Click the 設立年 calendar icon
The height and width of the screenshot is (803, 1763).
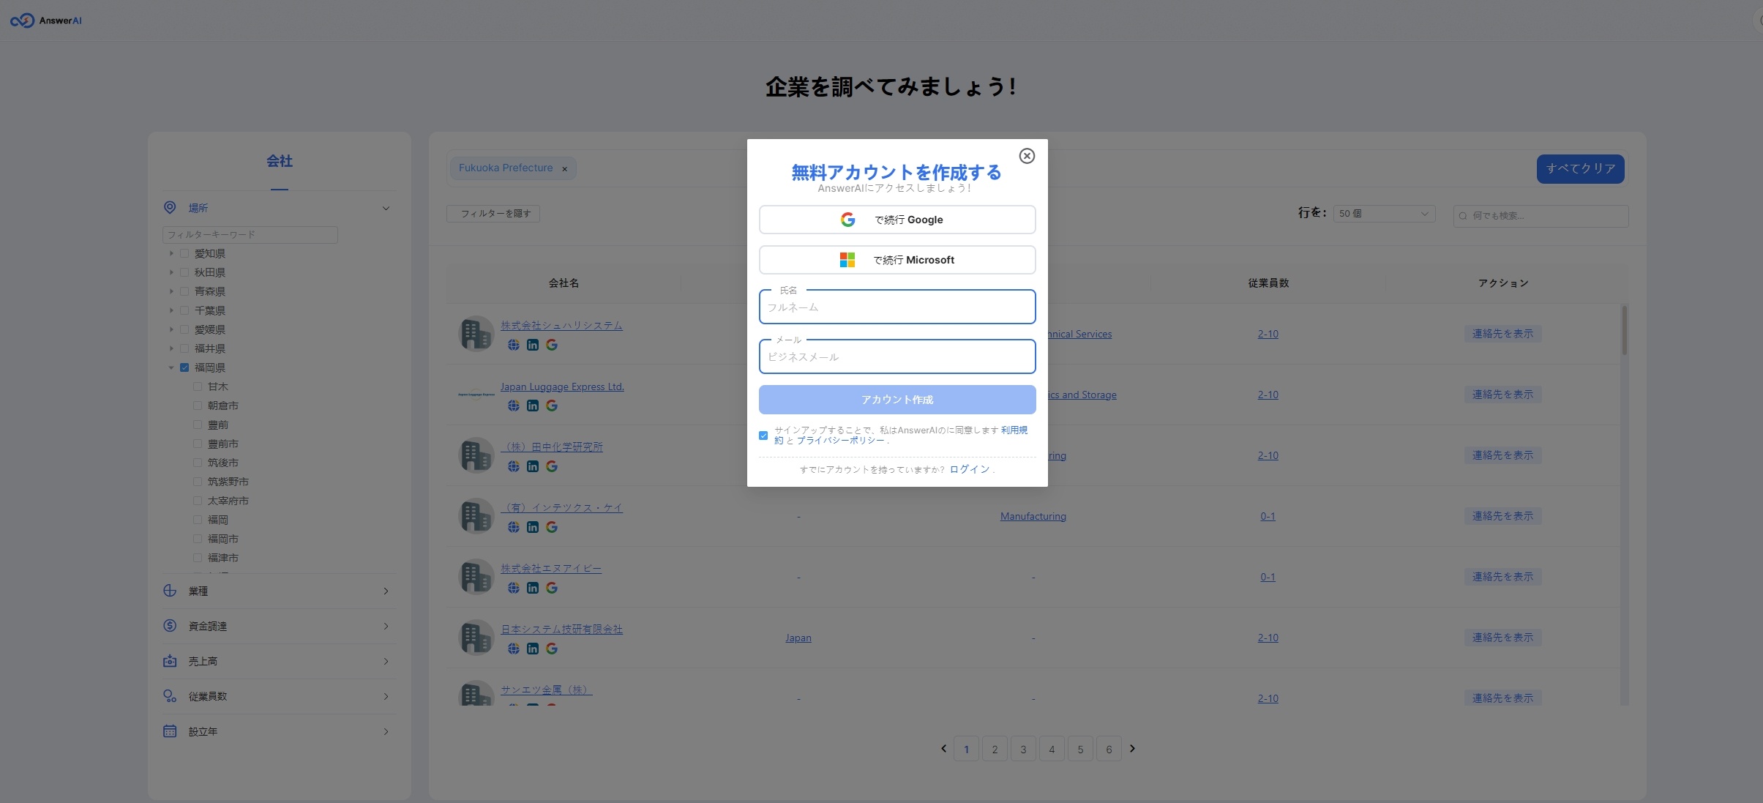click(x=170, y=731)
